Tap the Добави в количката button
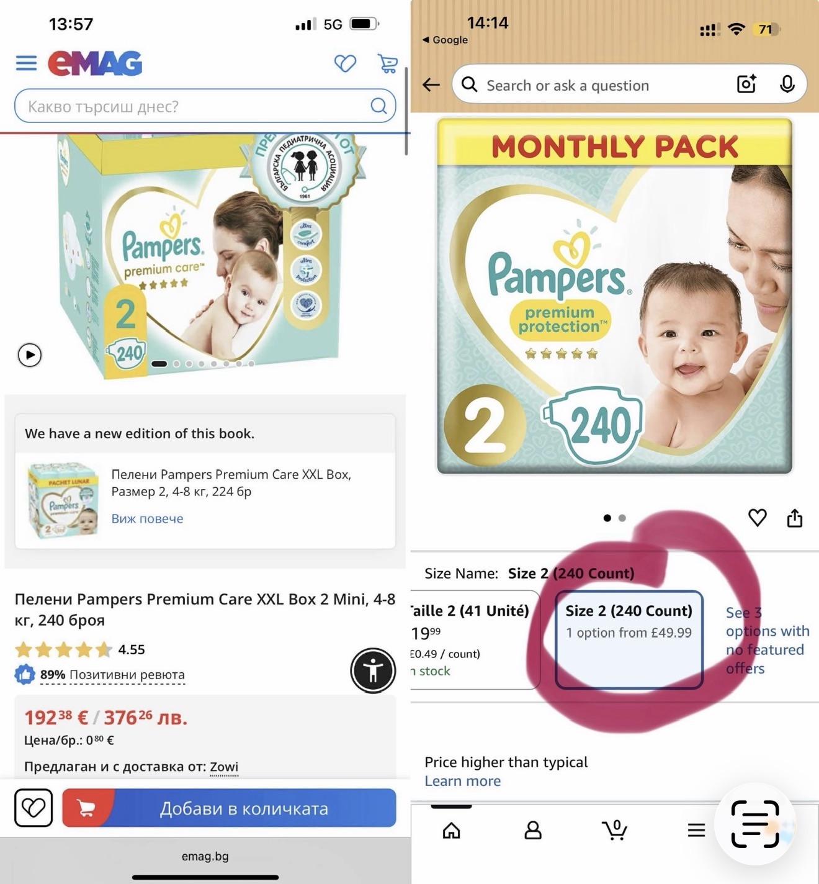The width and height of the screenshot is (819, 884). (229, 808)
